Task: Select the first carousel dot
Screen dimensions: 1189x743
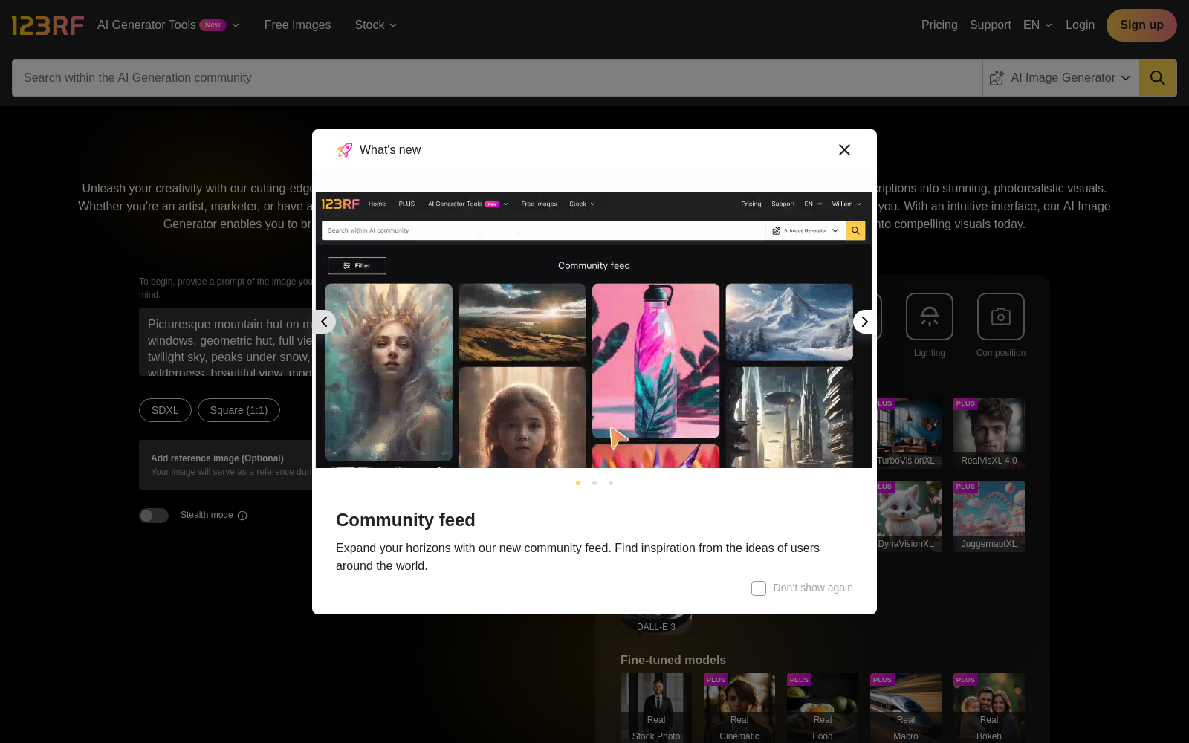Action: [x=578, y=483]
